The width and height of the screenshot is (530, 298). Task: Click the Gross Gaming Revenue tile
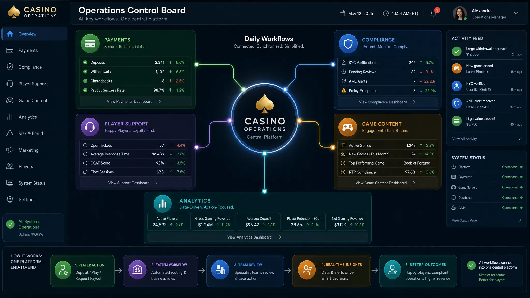213,222
